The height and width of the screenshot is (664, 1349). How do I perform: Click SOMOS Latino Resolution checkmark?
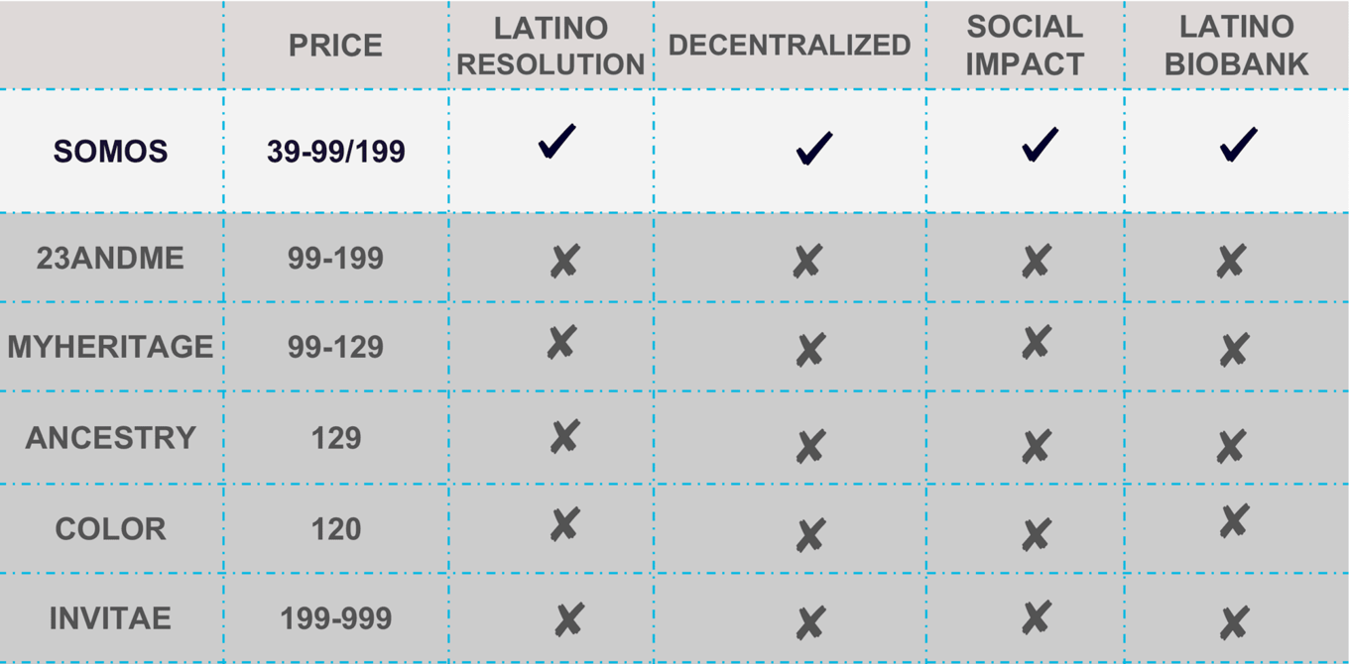click(x=557, y=142)
